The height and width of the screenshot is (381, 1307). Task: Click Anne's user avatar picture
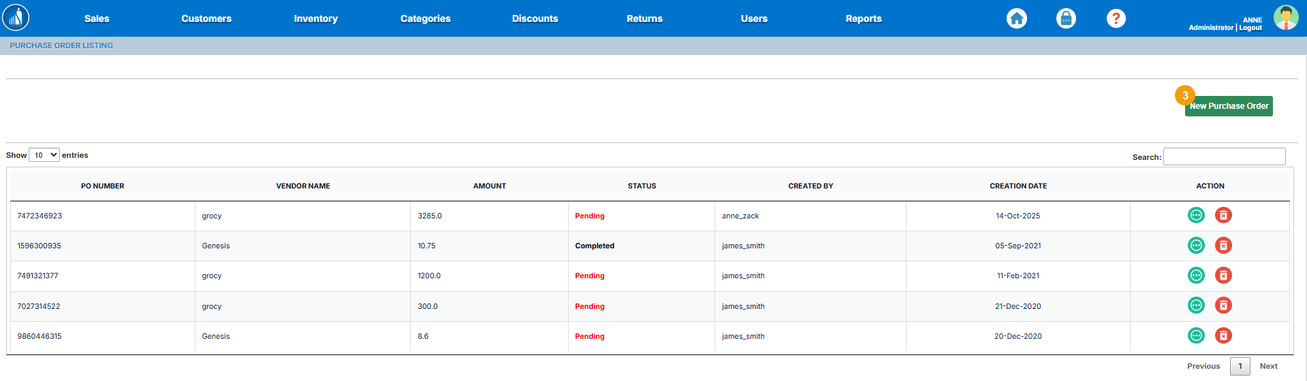1285,18
